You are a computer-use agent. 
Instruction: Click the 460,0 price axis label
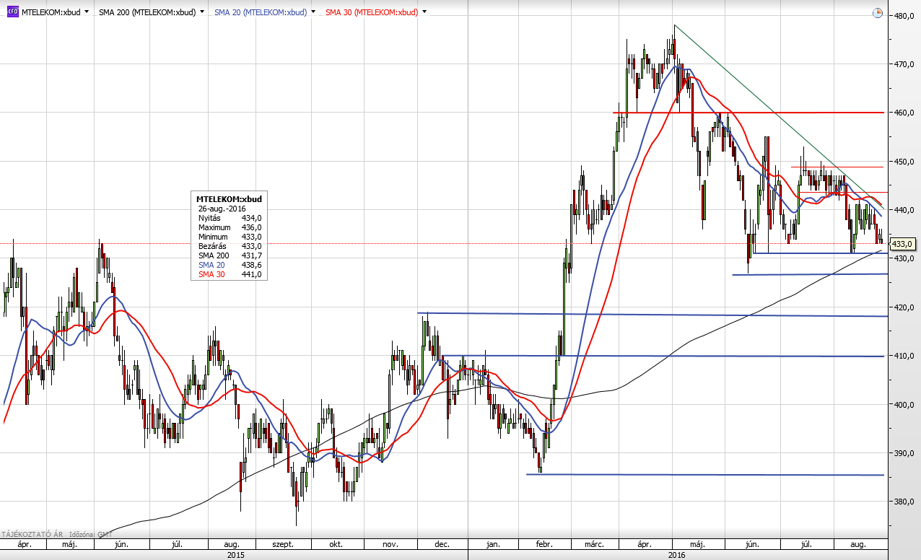[904, 113]
